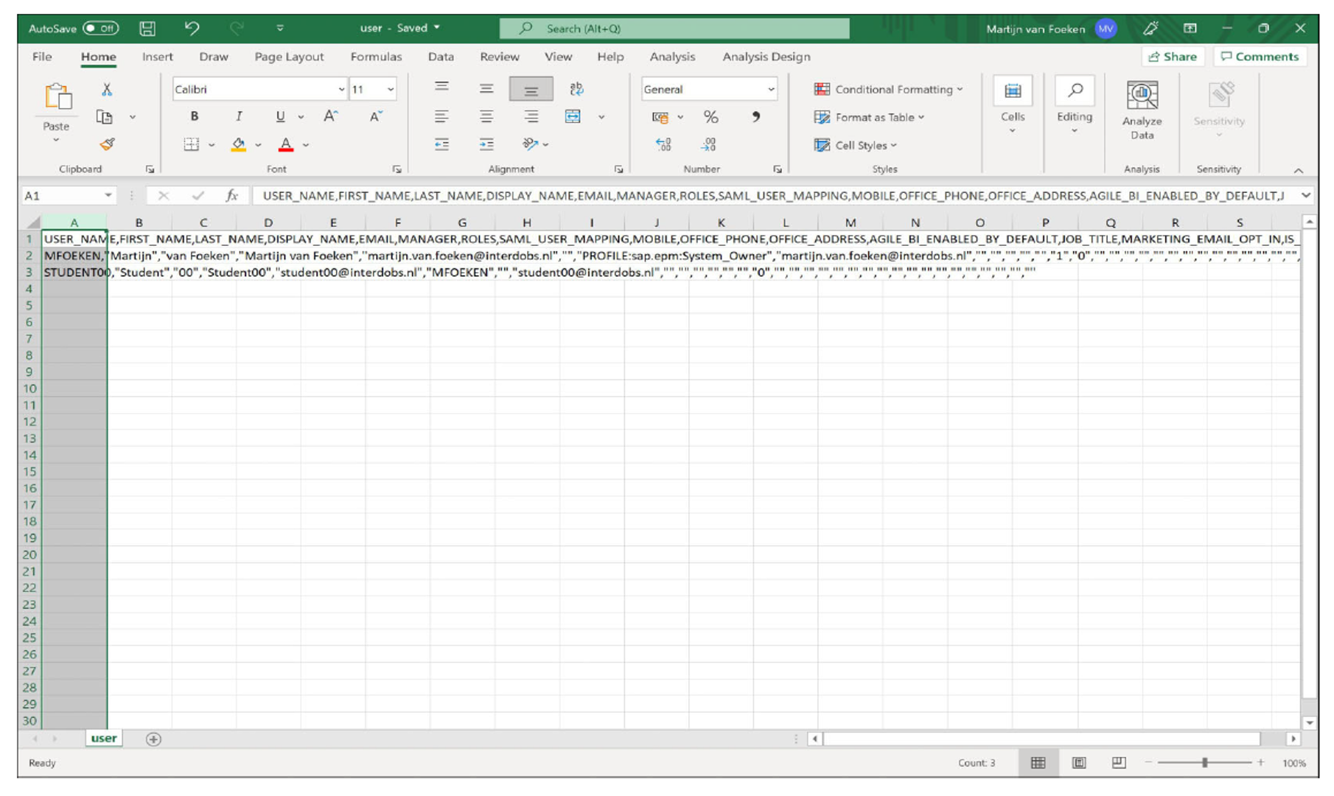This screenshot has height=796, width=1334.
Task: Select the user sheet tab
Action: [x=103, y=738]
